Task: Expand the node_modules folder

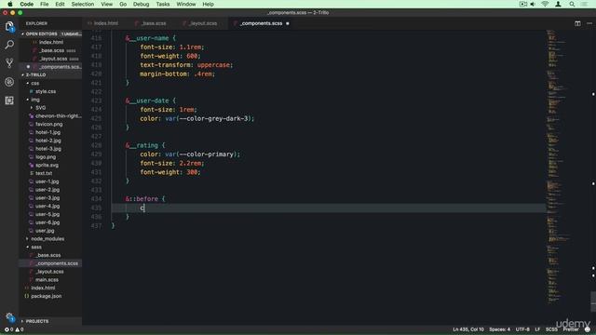Action: pos(47,239)
